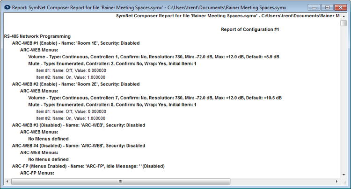
Task: Click the vertical scrollbar up arrow
Action: pos(344,16)
